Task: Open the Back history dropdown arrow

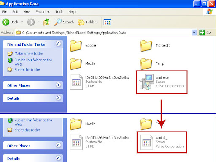Action: point(22,22)
